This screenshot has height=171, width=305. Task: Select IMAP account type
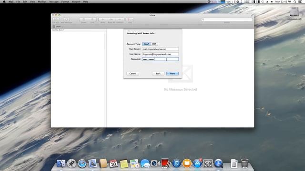[146, 44]
